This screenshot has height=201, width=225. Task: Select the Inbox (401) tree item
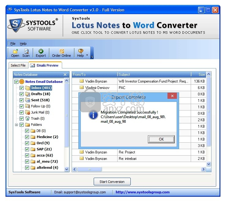click(x=41, y=88)
